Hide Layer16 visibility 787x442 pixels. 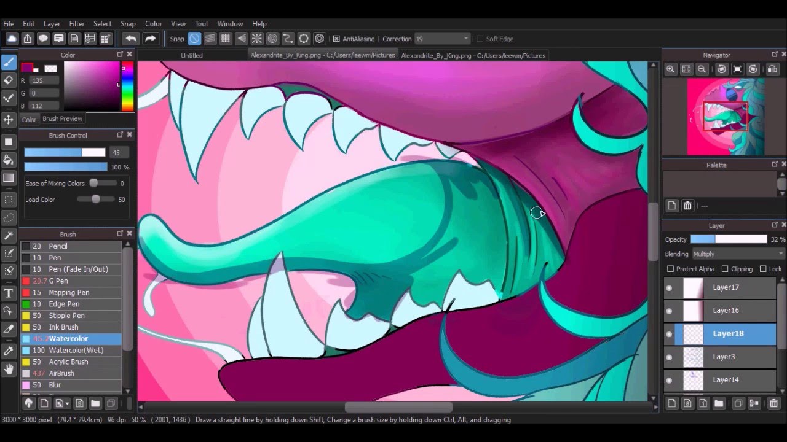click(x=669, y=311)
